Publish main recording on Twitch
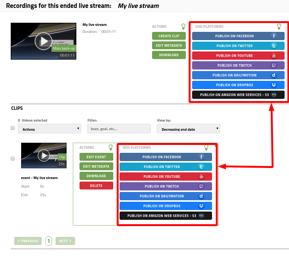The image size is (289, 258). click(x=238, y=65)
